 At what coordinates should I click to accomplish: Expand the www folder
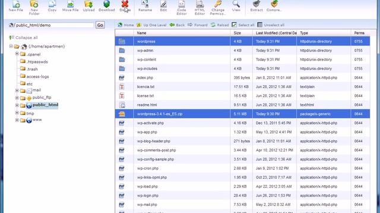pyautogui.click(x=17, y=120)
